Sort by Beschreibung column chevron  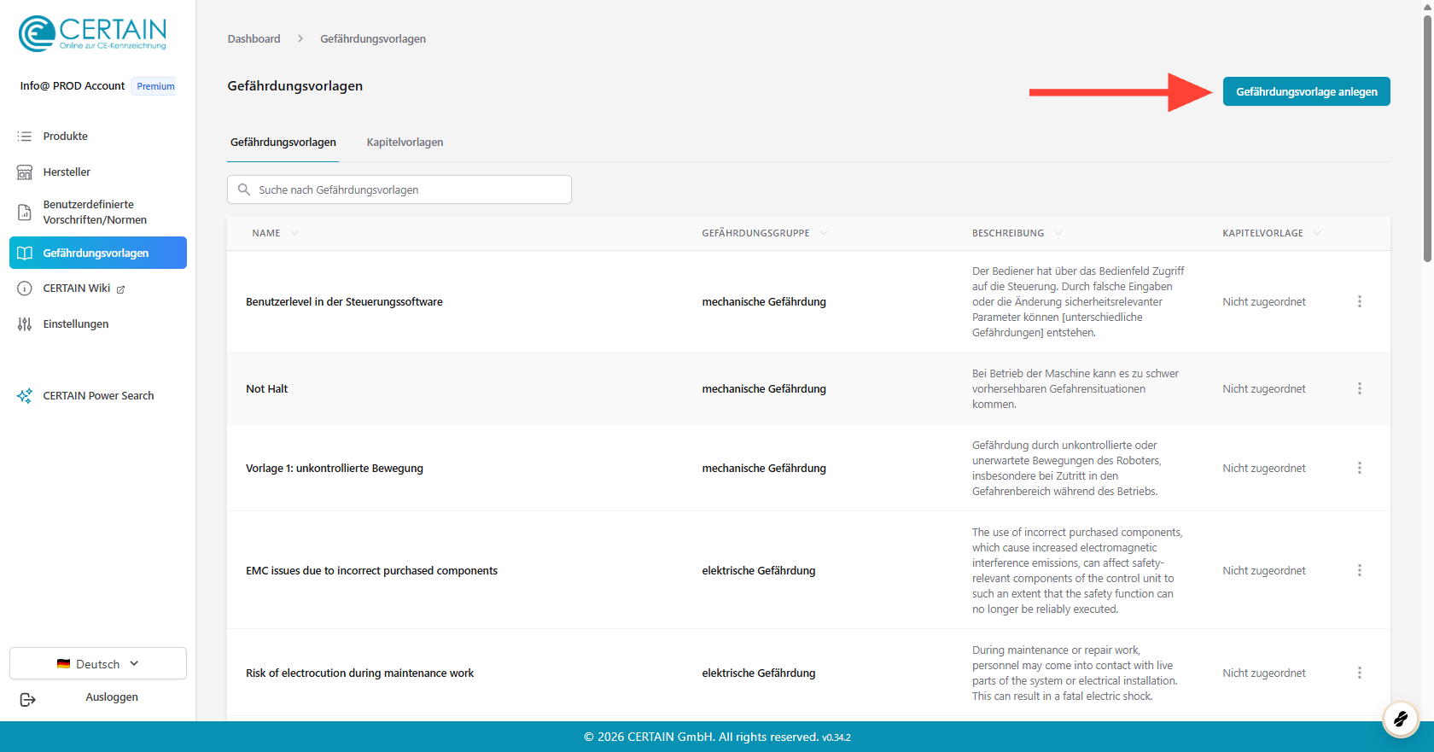click(x=1058, y=234)
